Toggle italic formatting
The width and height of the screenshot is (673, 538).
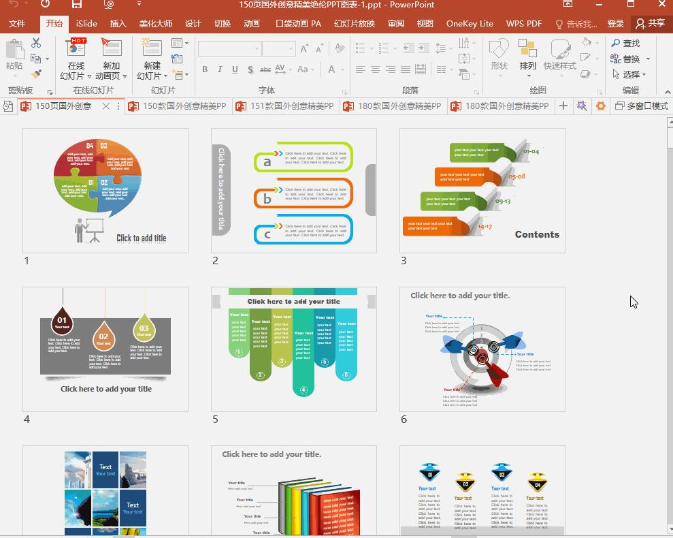[x=220, y=69]
